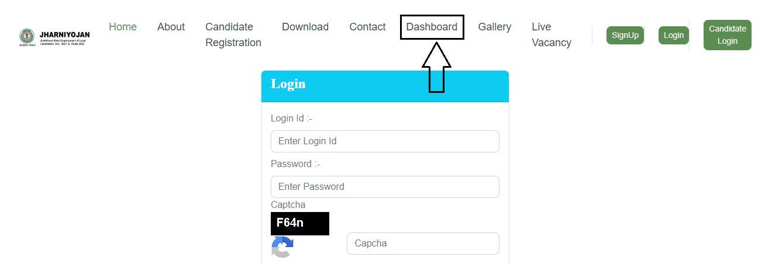Click the green Login button in the navbar
This screenshot has height=264, width=765.
click(674, 35)
